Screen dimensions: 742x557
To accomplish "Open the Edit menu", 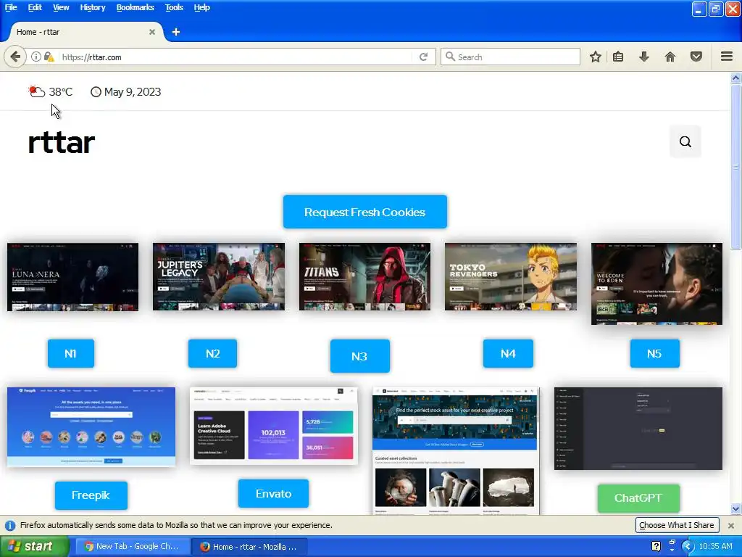I will (35, 7).
